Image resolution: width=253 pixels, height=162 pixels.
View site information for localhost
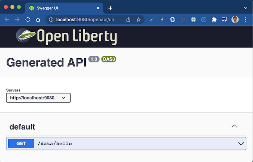(x=51, y=19)
